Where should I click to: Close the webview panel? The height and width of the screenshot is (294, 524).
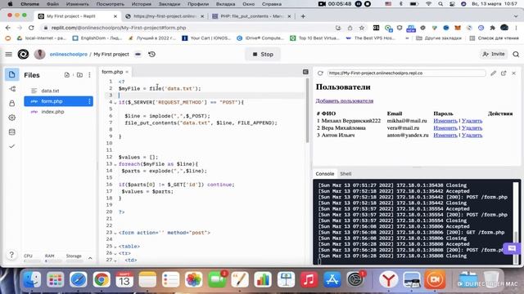pyautogui.click(x=514, y=73)
